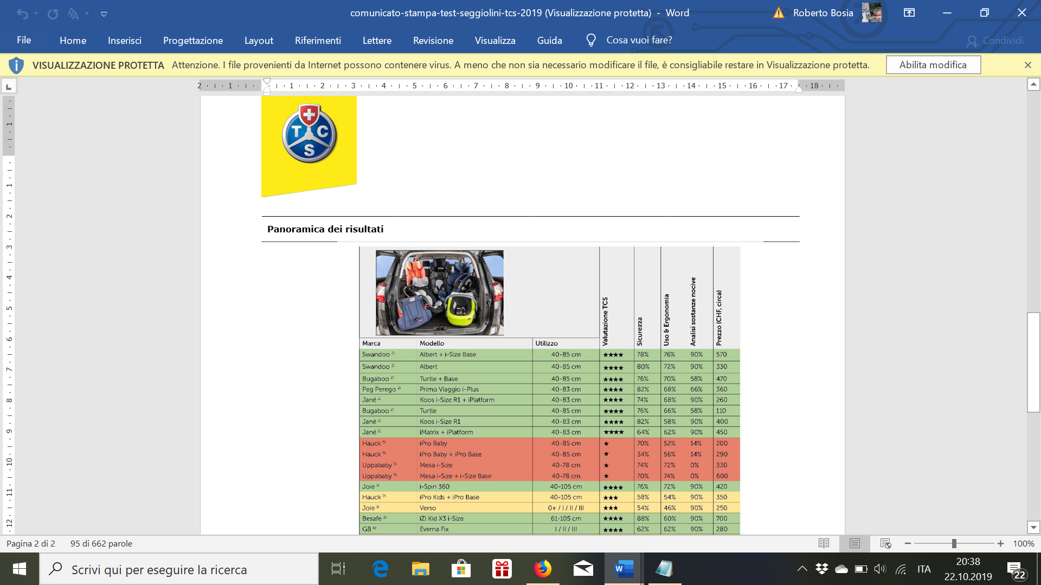Select the Revisione tab
The image size is (1041, 585).
(x=433, y=40)
